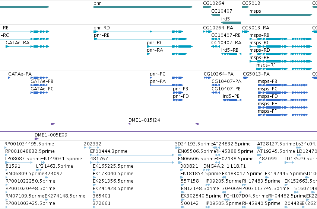The height and width of the screenshot is (209, 317).
Task: Select protein msps-PD
Action: (283, 100)
